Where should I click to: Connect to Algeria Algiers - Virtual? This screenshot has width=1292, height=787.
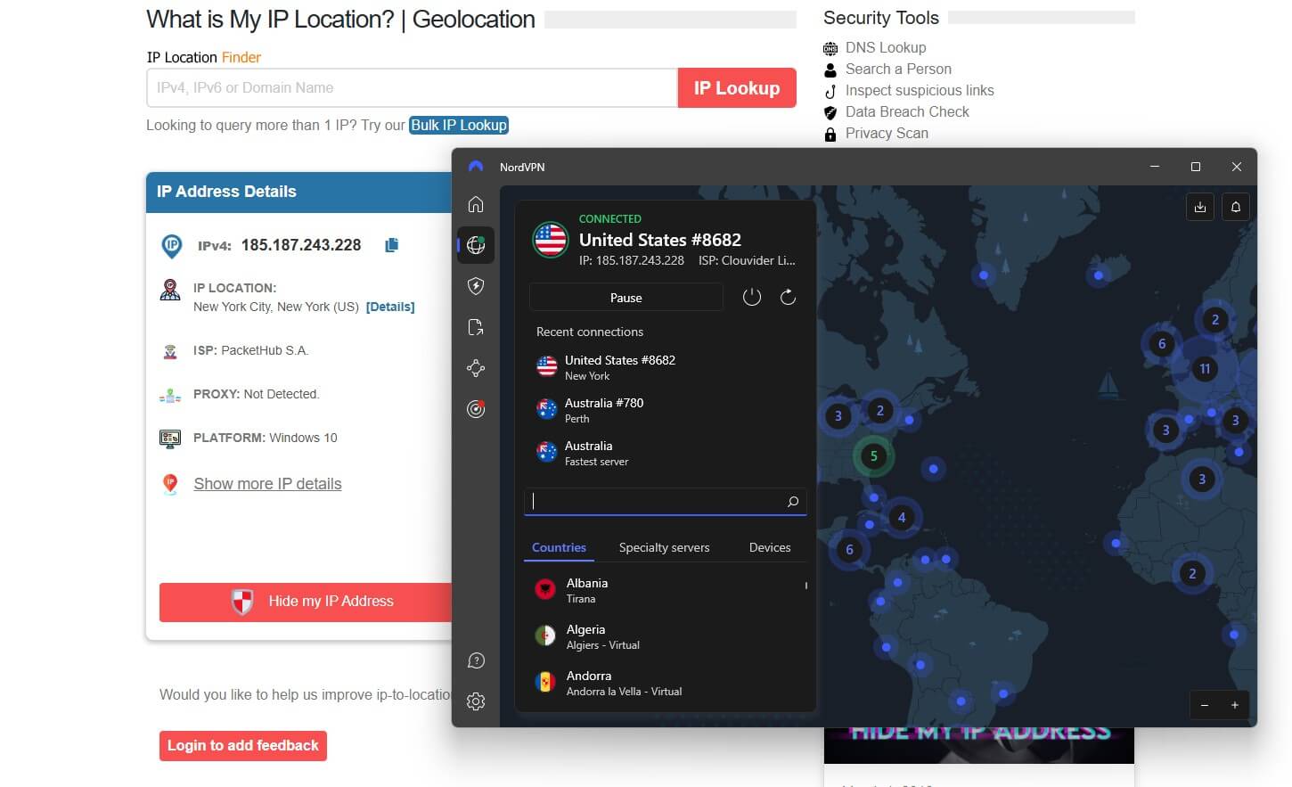(x=665, y=636)
